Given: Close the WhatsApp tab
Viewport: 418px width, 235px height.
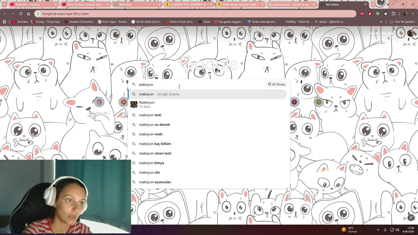Looking at the screenshot, I should click(159, 5).
